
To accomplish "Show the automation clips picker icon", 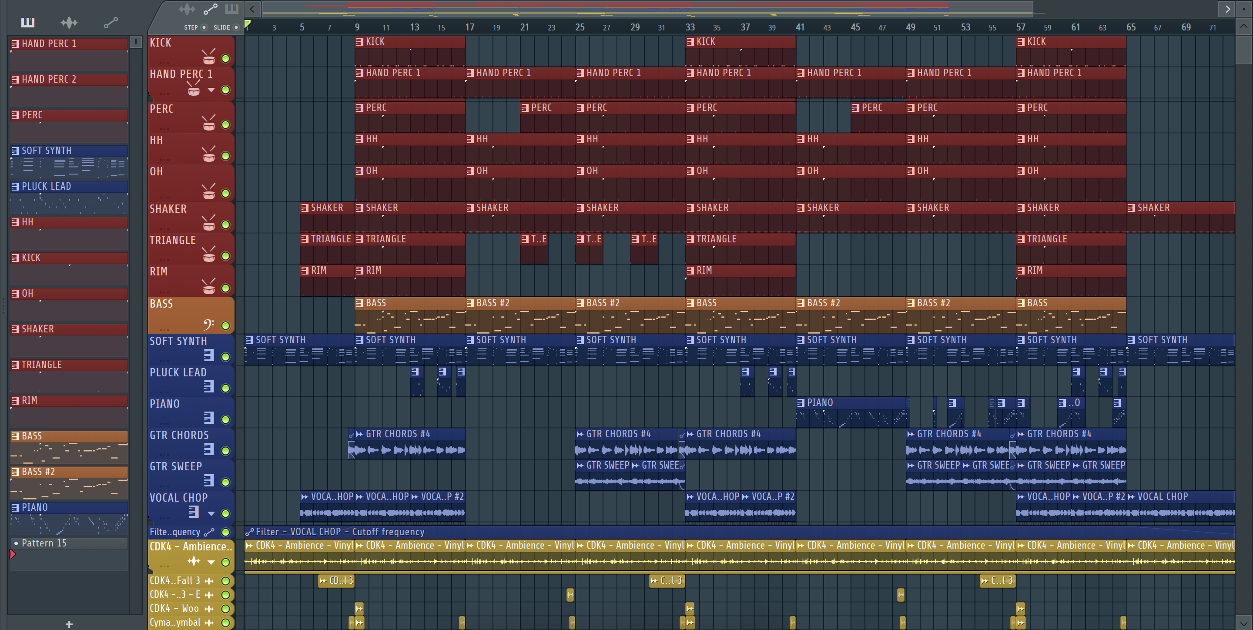I will [x=111, y=22].
